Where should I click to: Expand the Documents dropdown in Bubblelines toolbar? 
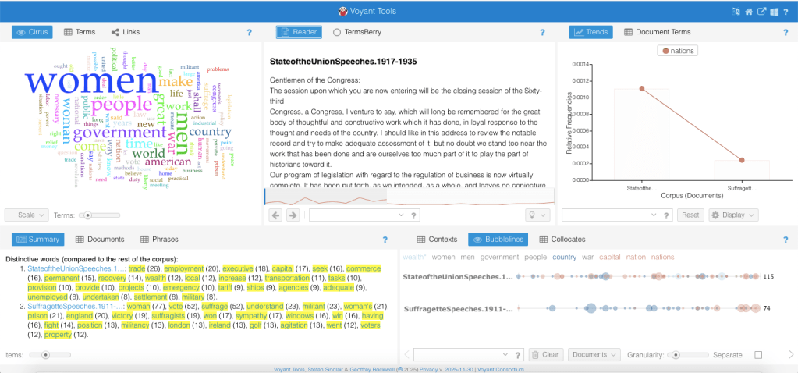pos(592,354)
